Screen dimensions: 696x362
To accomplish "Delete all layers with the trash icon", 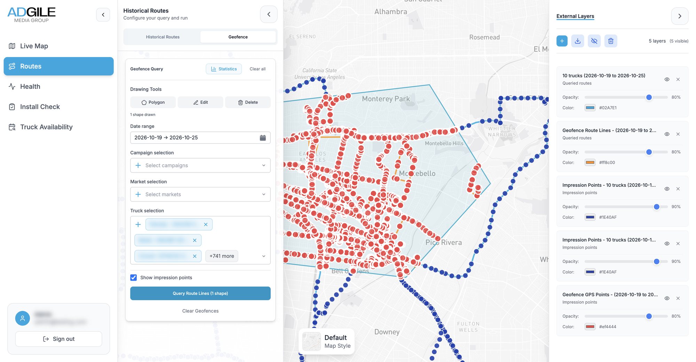I will (611, 41).
